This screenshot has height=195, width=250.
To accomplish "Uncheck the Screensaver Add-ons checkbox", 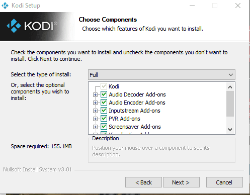I will click(104, 127).
